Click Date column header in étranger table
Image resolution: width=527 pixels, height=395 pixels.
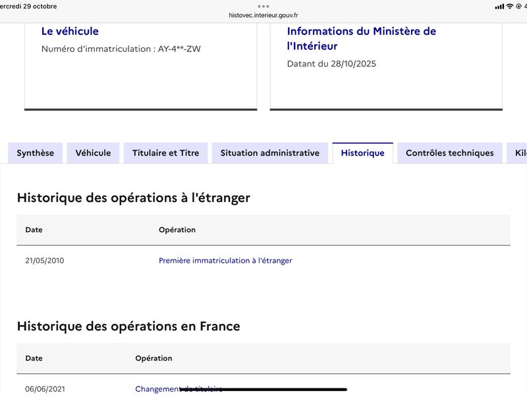tap(34, 230)
